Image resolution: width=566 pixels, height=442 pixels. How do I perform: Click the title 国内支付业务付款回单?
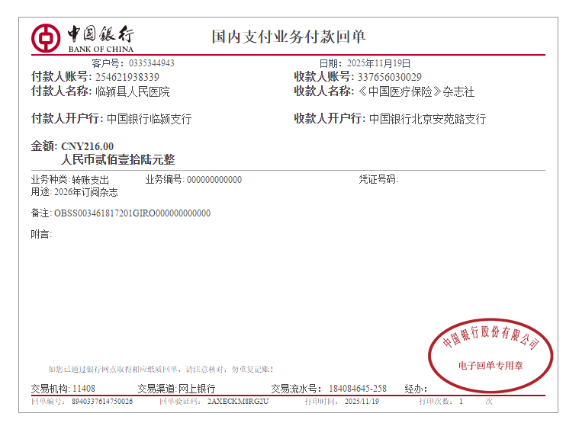pos(288,37)
